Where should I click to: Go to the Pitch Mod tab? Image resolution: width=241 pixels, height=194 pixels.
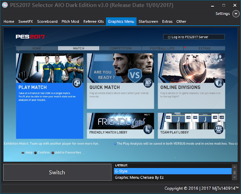click(x=70, y=21)
